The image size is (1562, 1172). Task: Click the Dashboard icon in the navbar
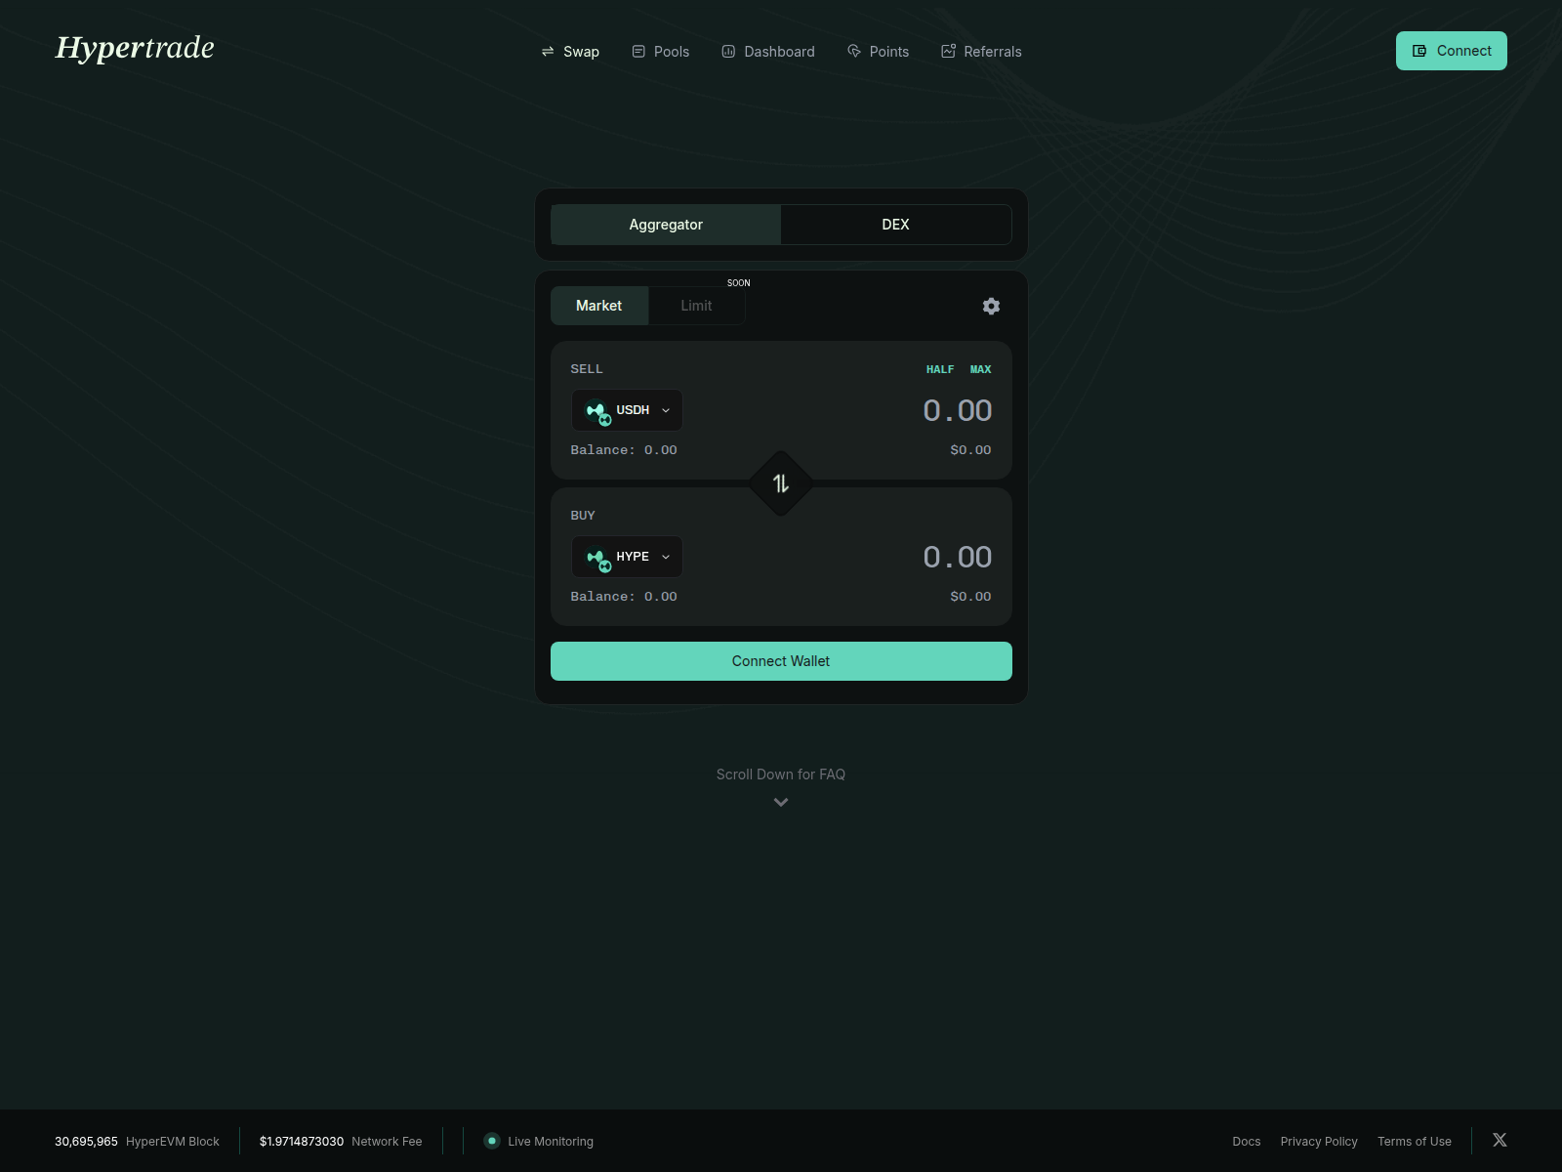(727, 51)
